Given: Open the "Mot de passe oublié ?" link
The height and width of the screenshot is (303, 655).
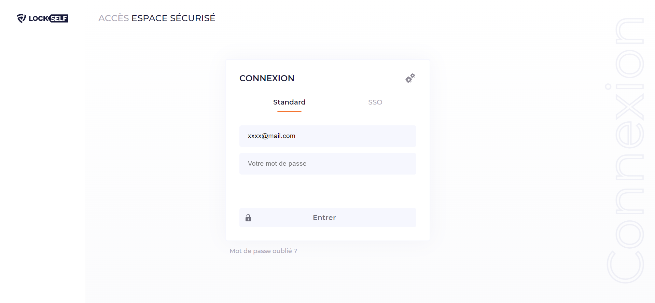Looking at the screenshot, I should [x=263, y=251].
